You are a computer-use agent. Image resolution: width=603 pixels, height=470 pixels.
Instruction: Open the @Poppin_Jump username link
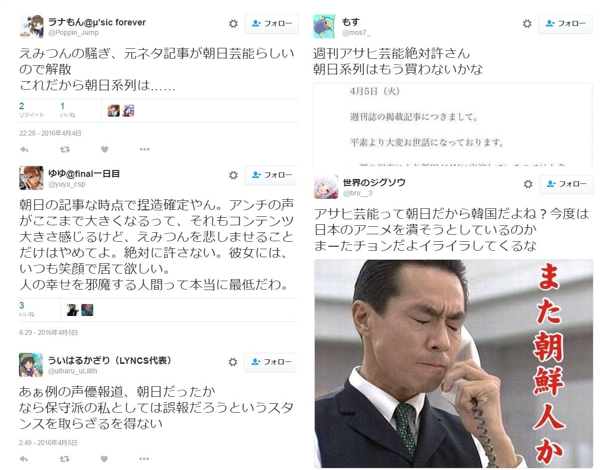tap(73, 32)
